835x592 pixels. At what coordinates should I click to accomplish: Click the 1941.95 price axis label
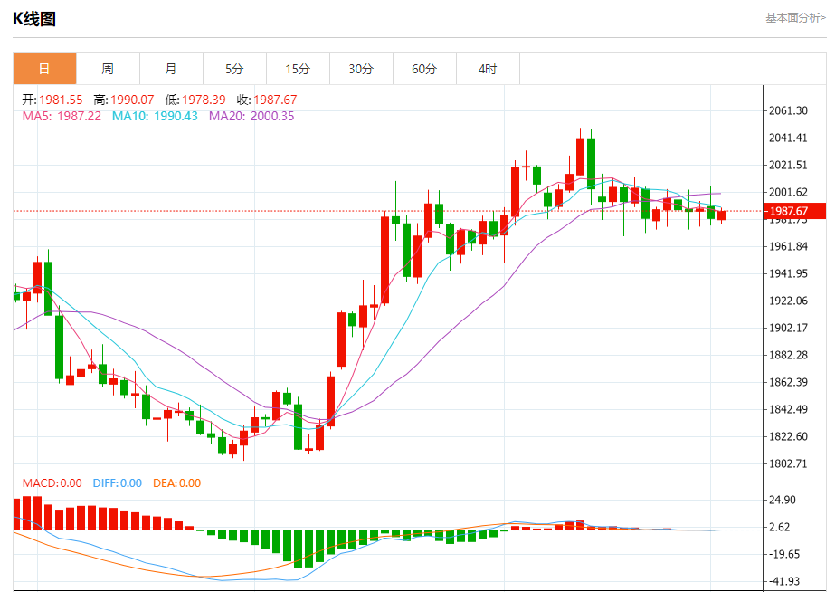point(788,274)
